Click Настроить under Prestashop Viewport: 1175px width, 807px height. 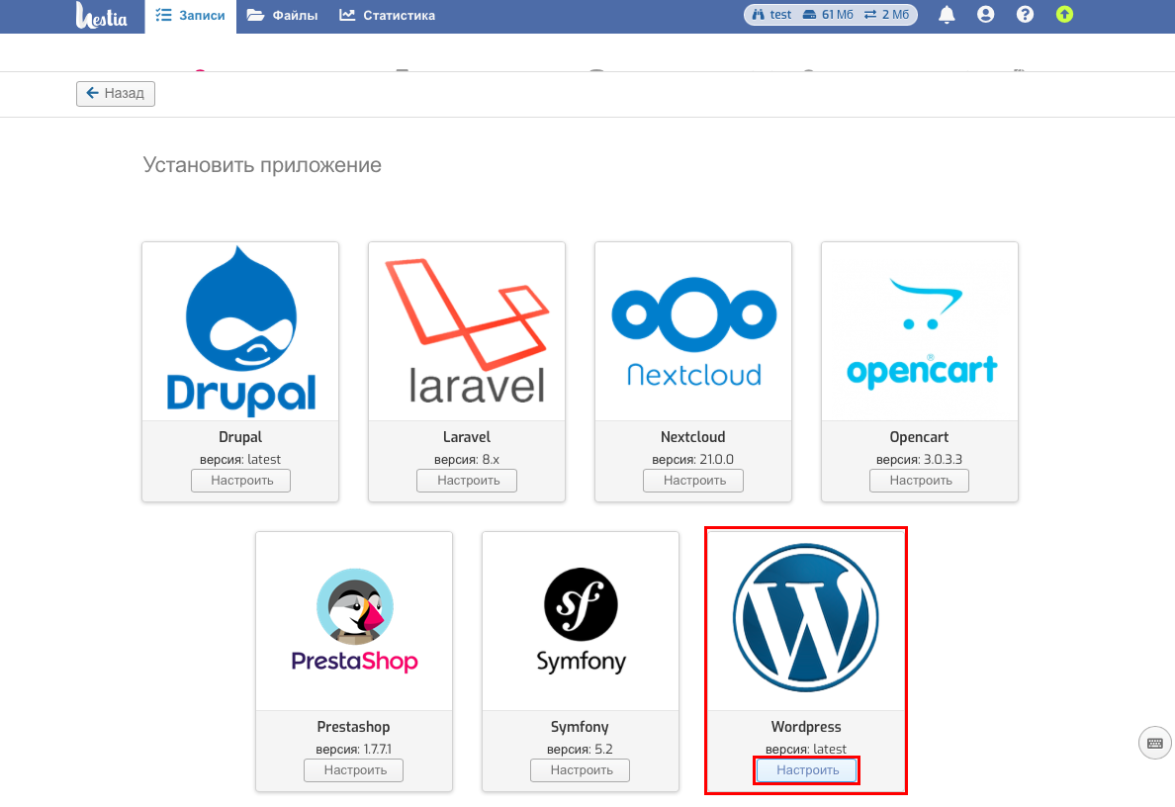[x=354, y=770]
